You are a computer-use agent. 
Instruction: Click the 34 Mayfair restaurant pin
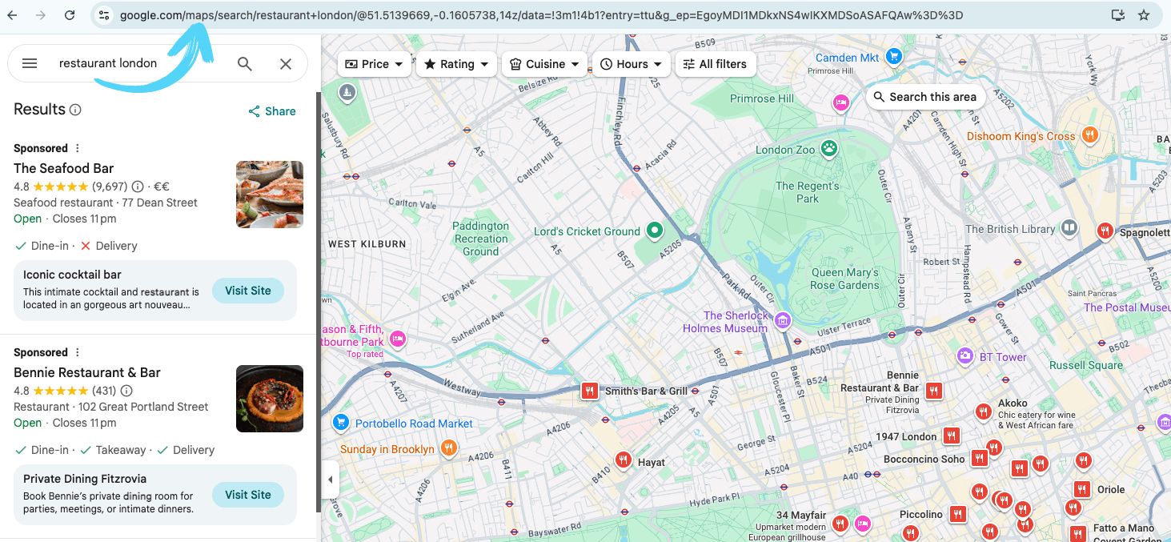[x=840, y=524]
